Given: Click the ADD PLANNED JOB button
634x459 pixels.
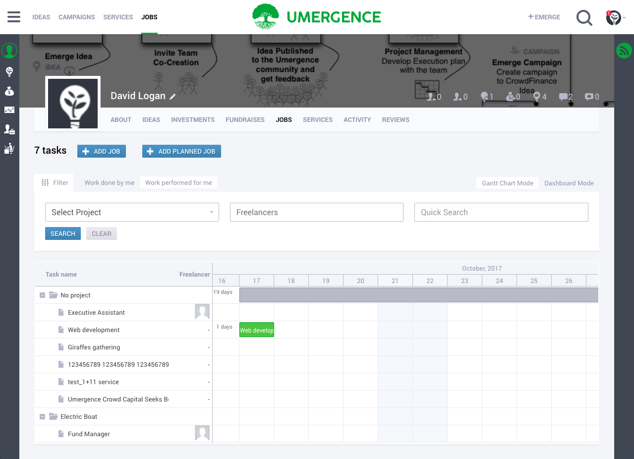Looking at the screenshot, I should (x=181, y=151).
